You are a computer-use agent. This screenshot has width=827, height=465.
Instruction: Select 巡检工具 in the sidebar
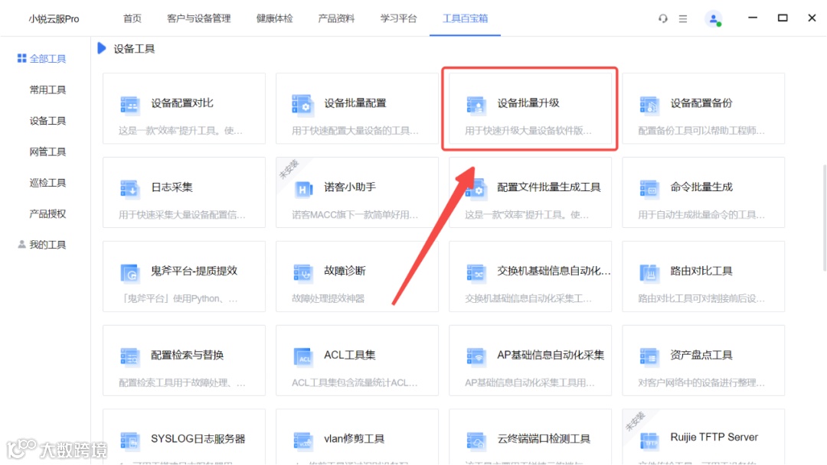coord(47,183)
